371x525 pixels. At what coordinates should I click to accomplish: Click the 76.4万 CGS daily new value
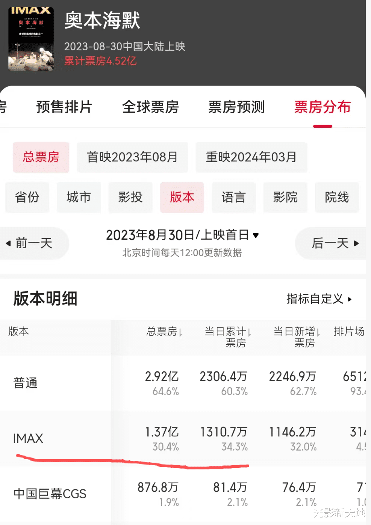pyautogui.click(x=299, y=487)
